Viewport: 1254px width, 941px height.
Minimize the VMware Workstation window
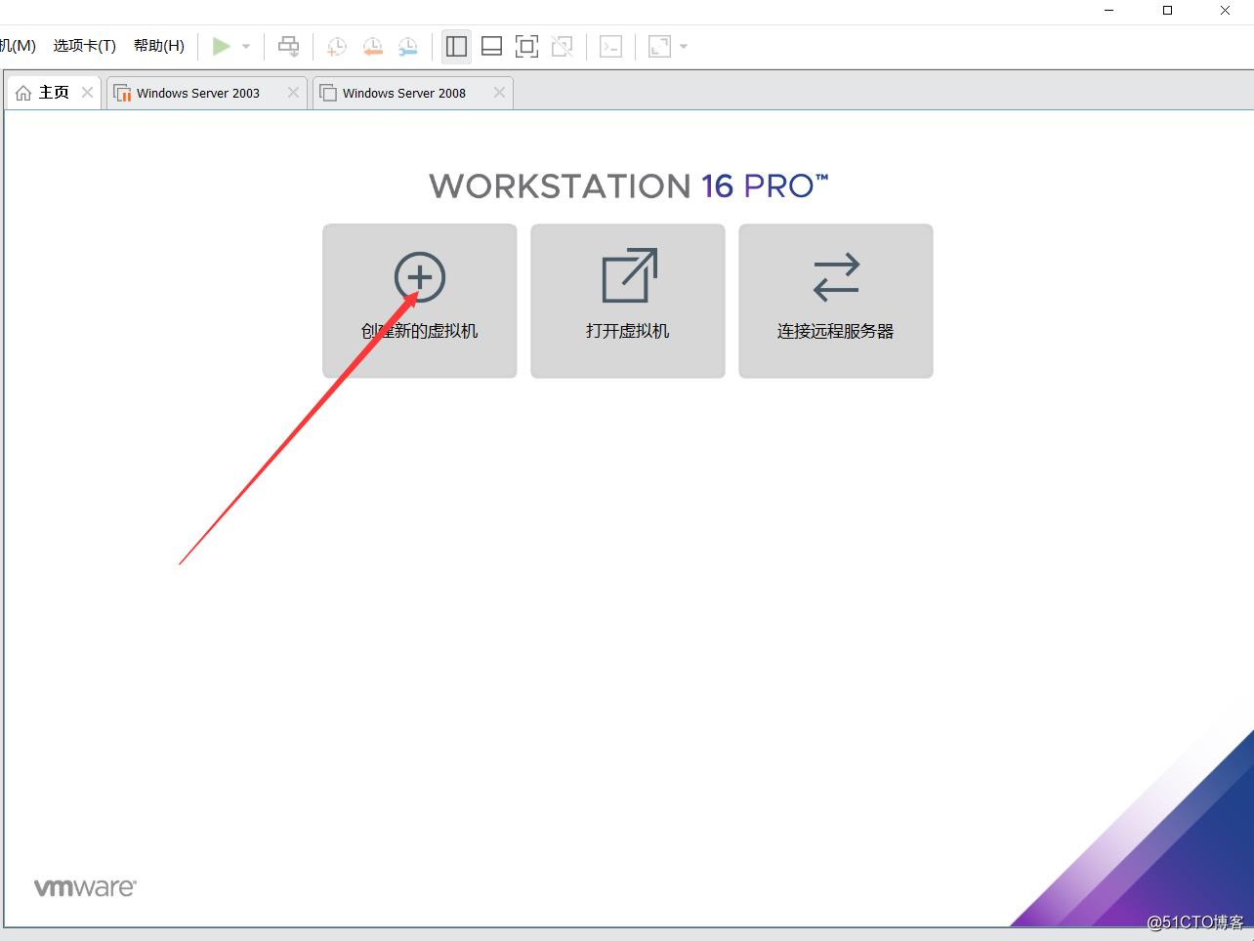pos(1109,10)
